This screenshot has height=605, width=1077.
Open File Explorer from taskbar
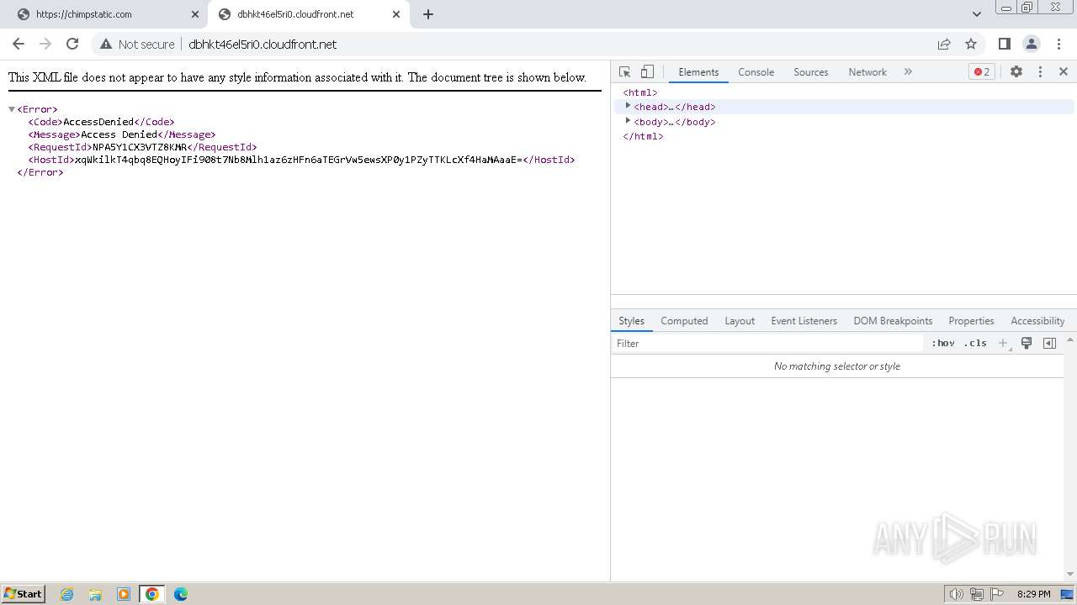pos(95,594)
